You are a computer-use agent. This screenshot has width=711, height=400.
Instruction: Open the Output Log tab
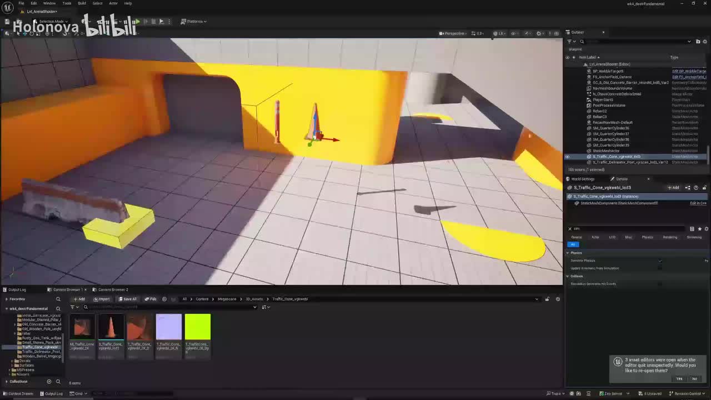pyautogui.click(x=14, y=289)
